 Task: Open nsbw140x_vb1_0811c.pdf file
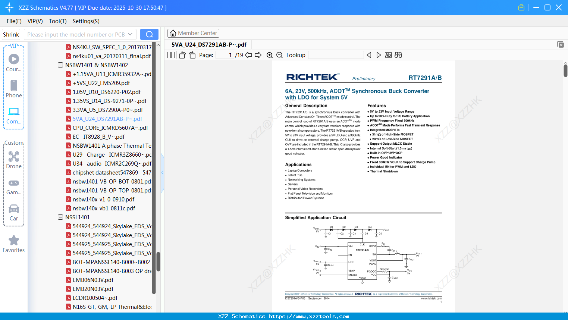(x=104, y=208)
